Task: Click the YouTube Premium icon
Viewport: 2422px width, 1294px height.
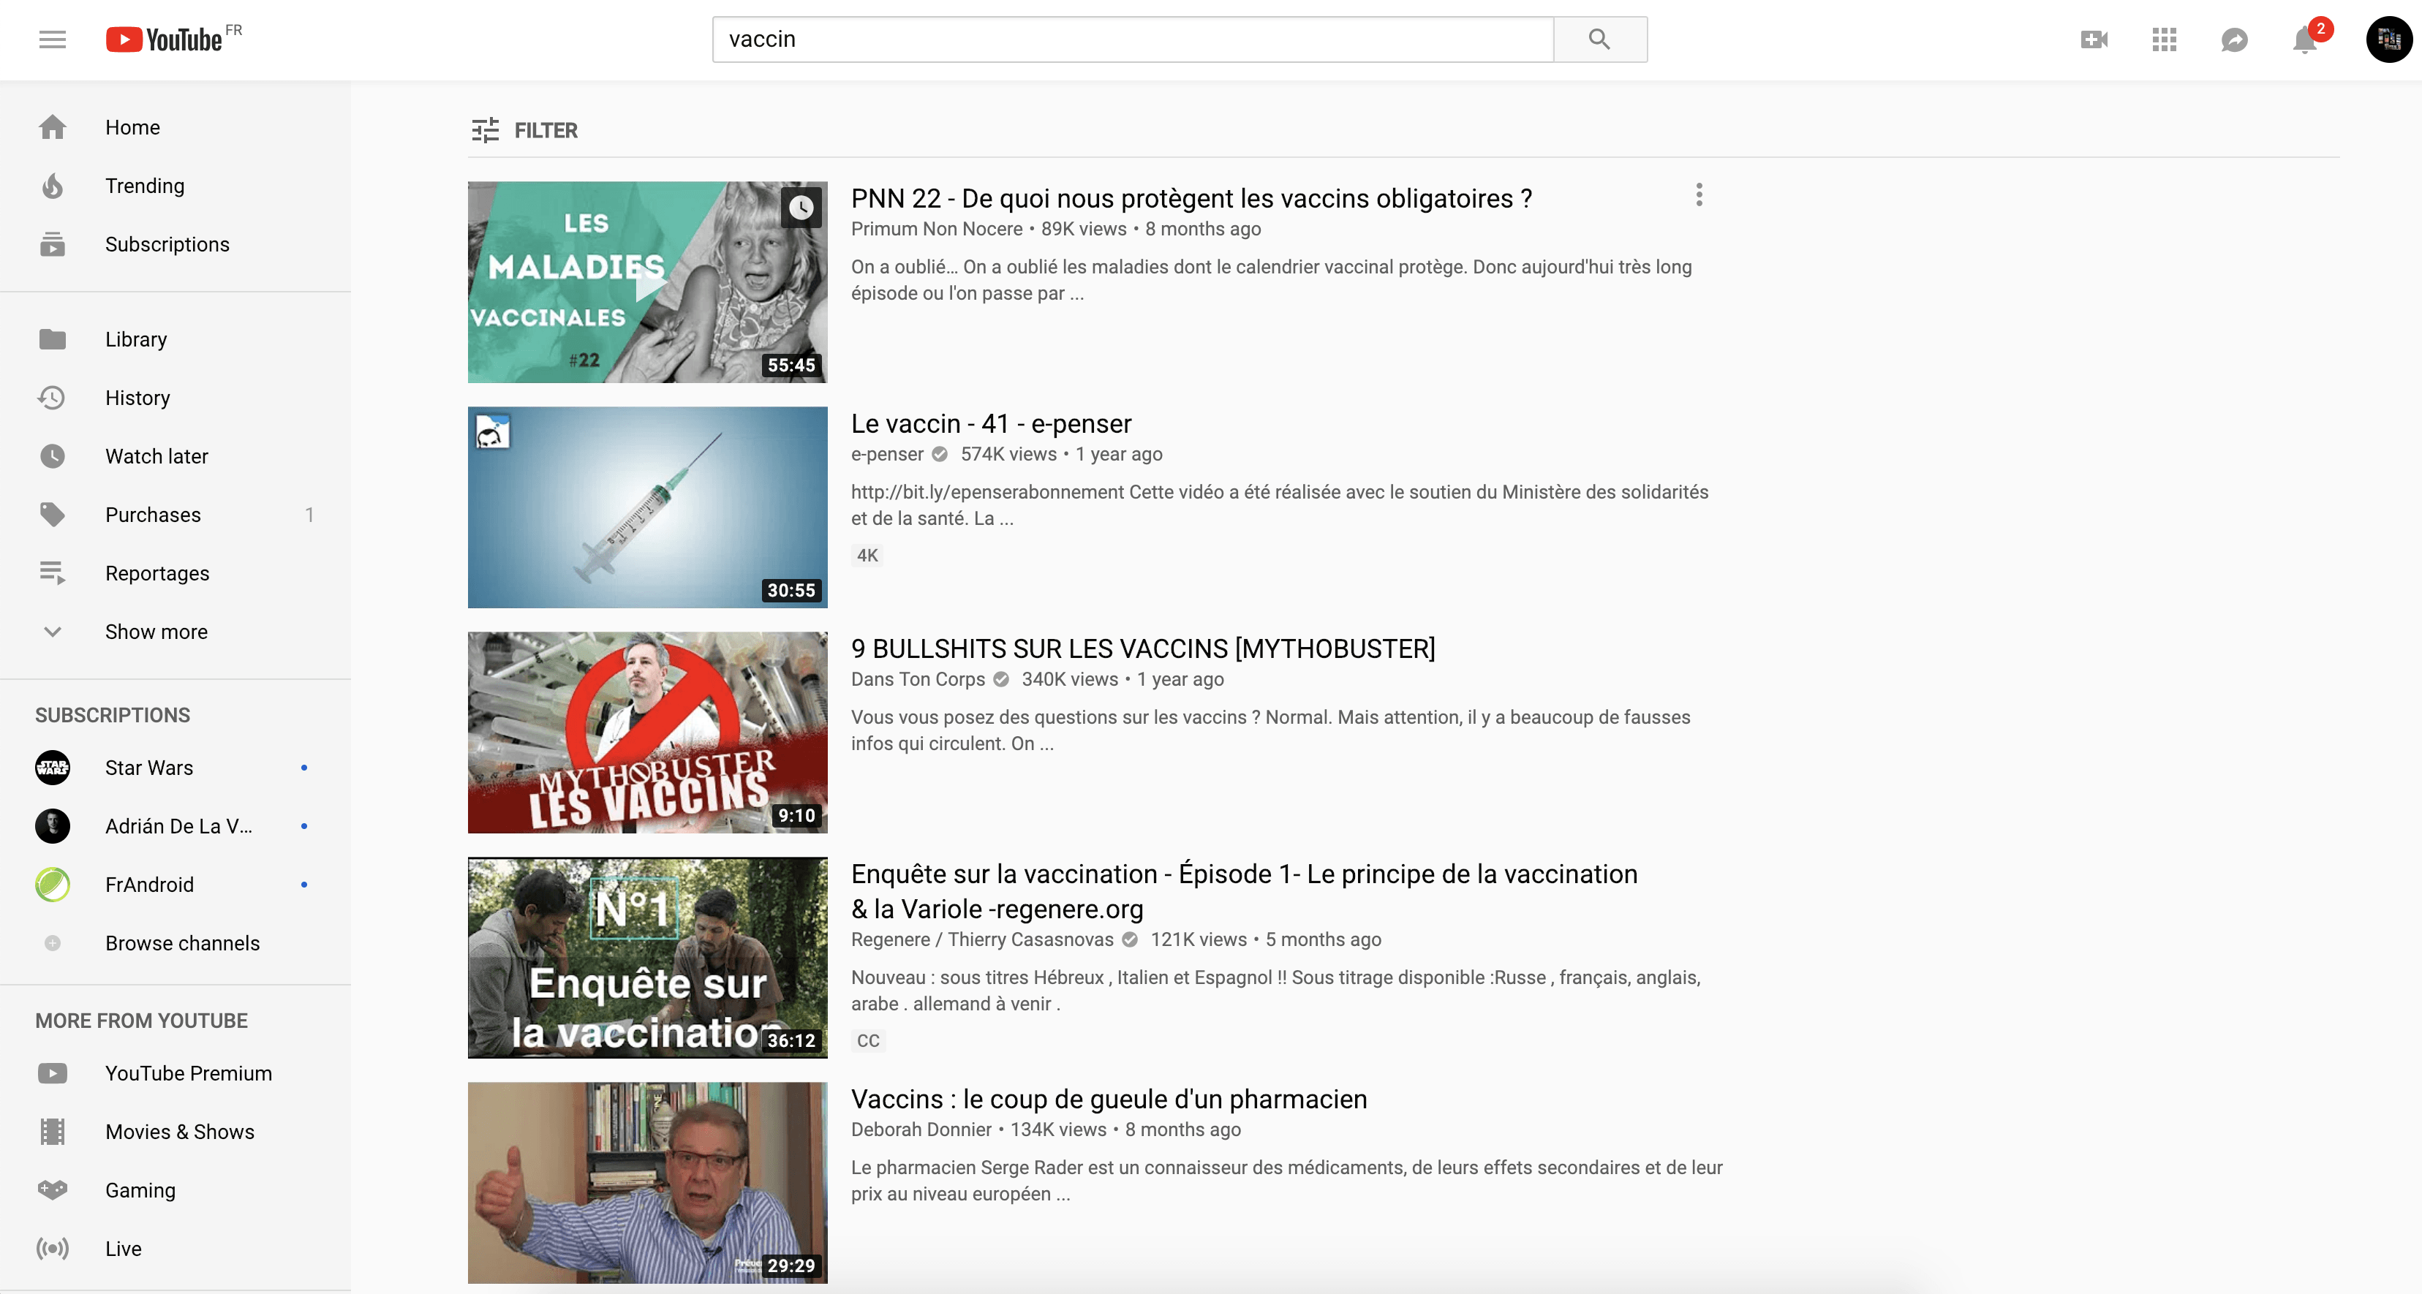Action: point(53,1073)
